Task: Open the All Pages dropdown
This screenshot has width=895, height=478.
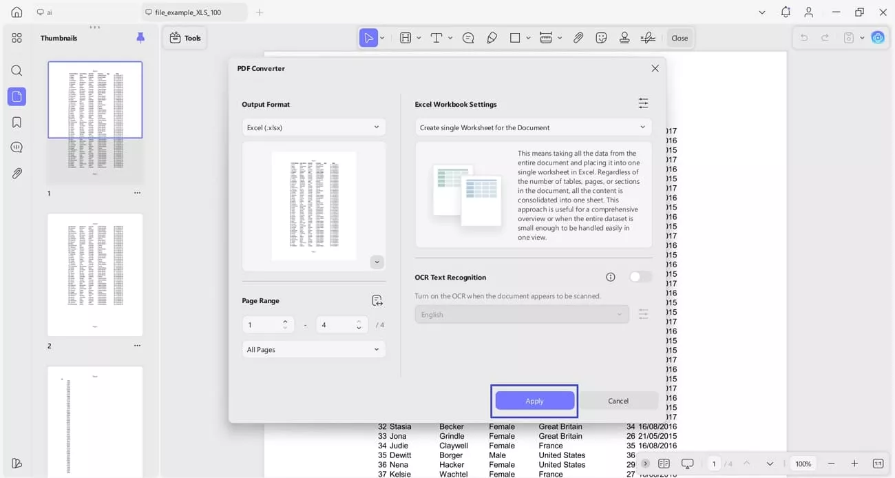Action: (313, 349)
